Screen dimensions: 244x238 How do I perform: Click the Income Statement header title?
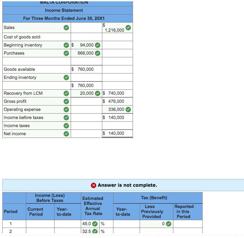pyautogui.click(x=64, y=10)
